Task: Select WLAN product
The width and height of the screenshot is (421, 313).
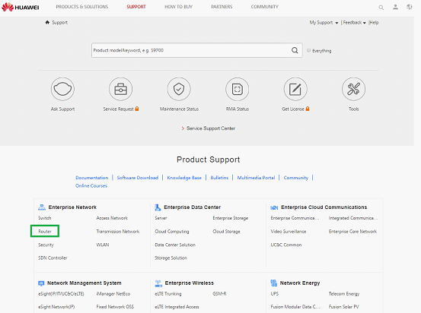Action: coord(103,245)
